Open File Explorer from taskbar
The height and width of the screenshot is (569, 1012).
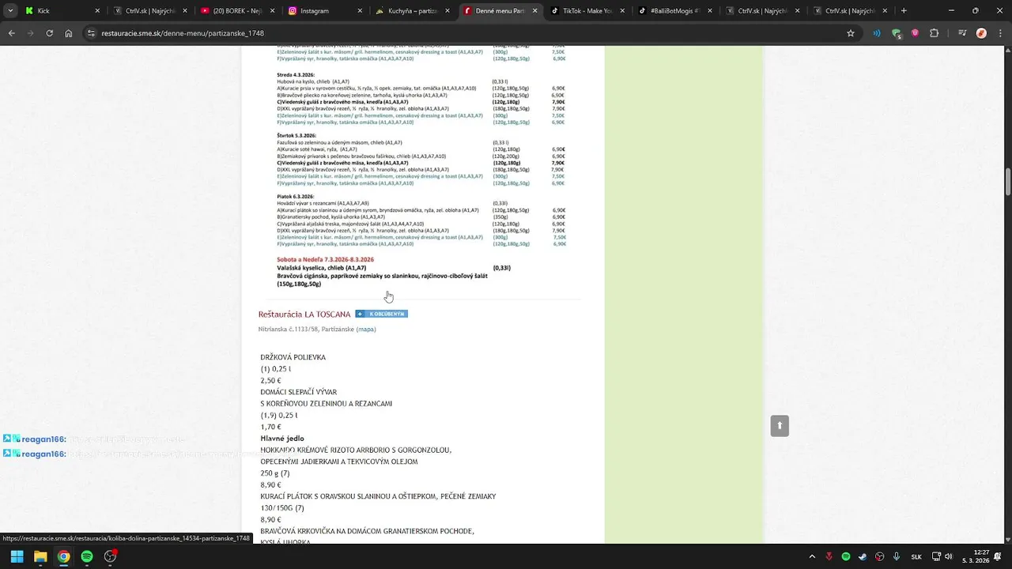click(x=40, y=556)
